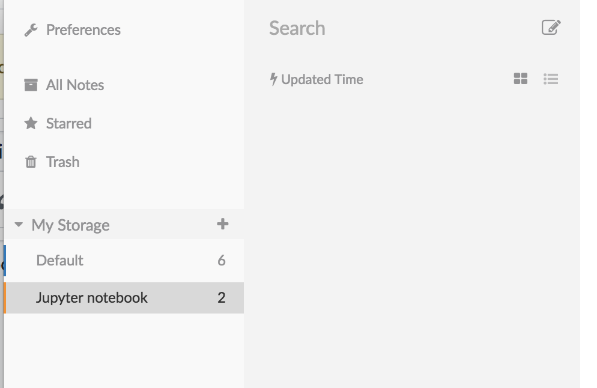Image resolution: width=597 pixels, height=388 pixels.
Task: Click the Preferences wrench icon
Action: coord(31,30)
